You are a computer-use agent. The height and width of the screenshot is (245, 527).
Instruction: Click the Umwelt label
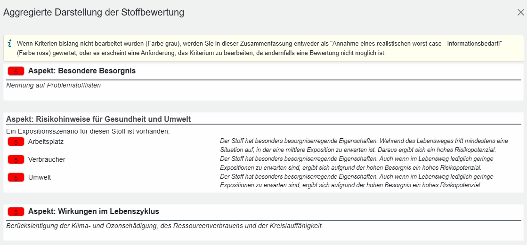[x=40, y=177]
